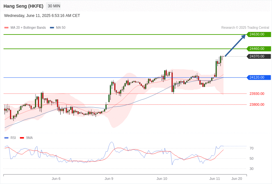Click the Jun 6 date axis label
Screen dimensions: 272x184
56,179
